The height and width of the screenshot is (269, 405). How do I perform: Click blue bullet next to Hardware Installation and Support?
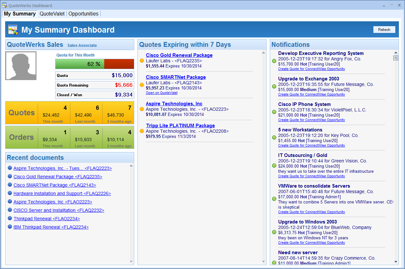click(x=10, y=193)
